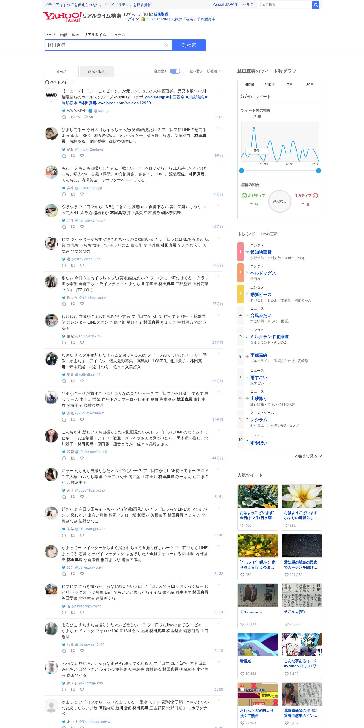Click the blue 検索 search button
This screenshot has width=364, height=728.
189,45
